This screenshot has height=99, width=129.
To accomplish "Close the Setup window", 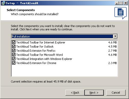I will [126, 3].
